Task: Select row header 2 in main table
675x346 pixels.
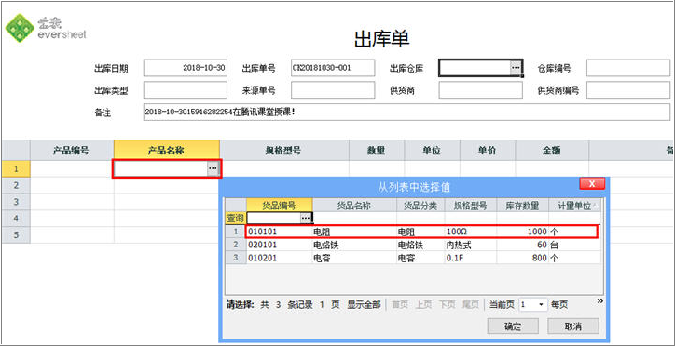Action: pos(16,185)
